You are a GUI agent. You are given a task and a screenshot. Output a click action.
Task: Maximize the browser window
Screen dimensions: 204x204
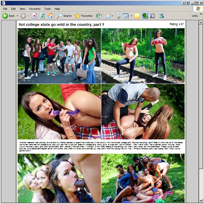tap(197, 3)
